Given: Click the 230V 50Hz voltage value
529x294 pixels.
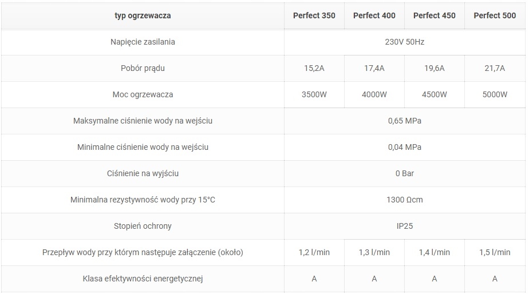Looking at the screenshot, I should pyautogui.click(x=405, y=42).
